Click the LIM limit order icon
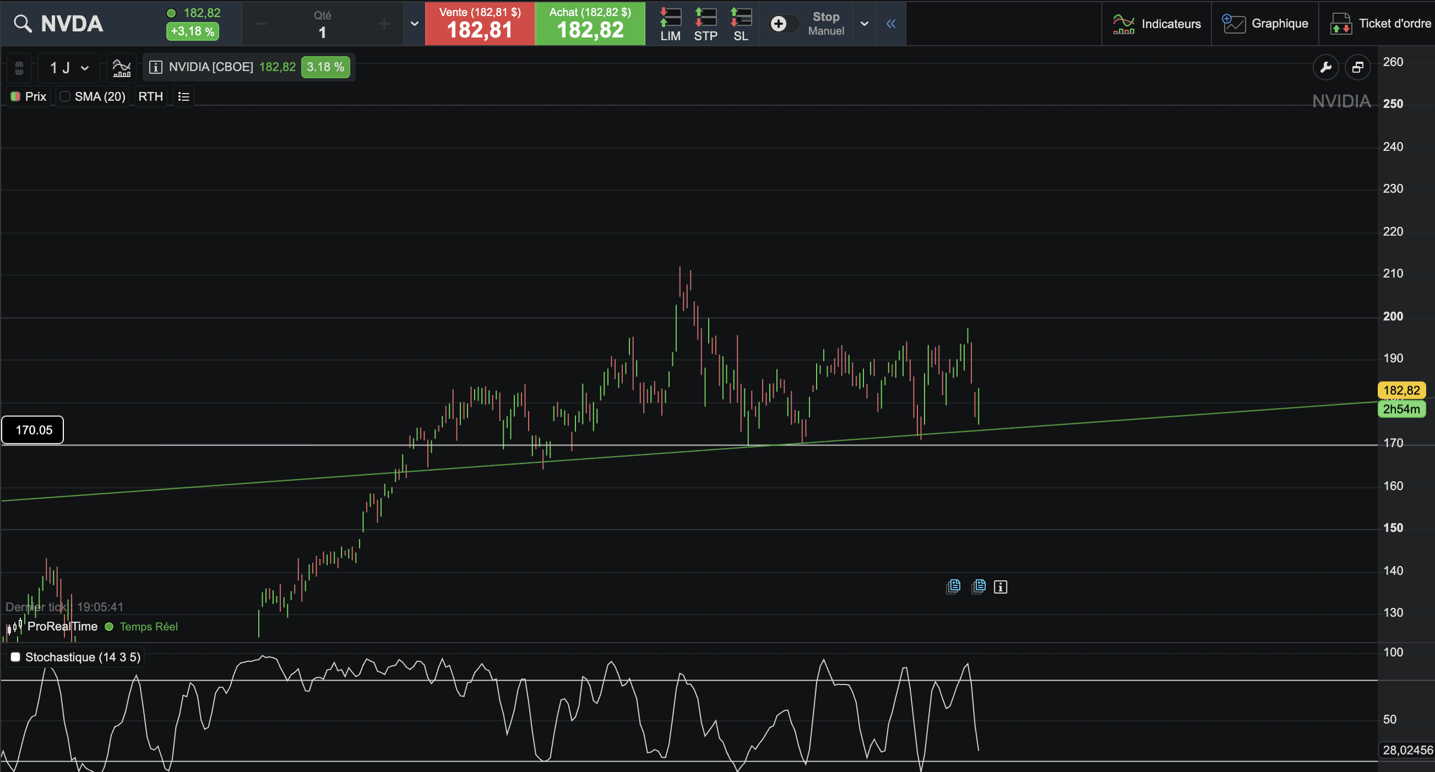 670,24
